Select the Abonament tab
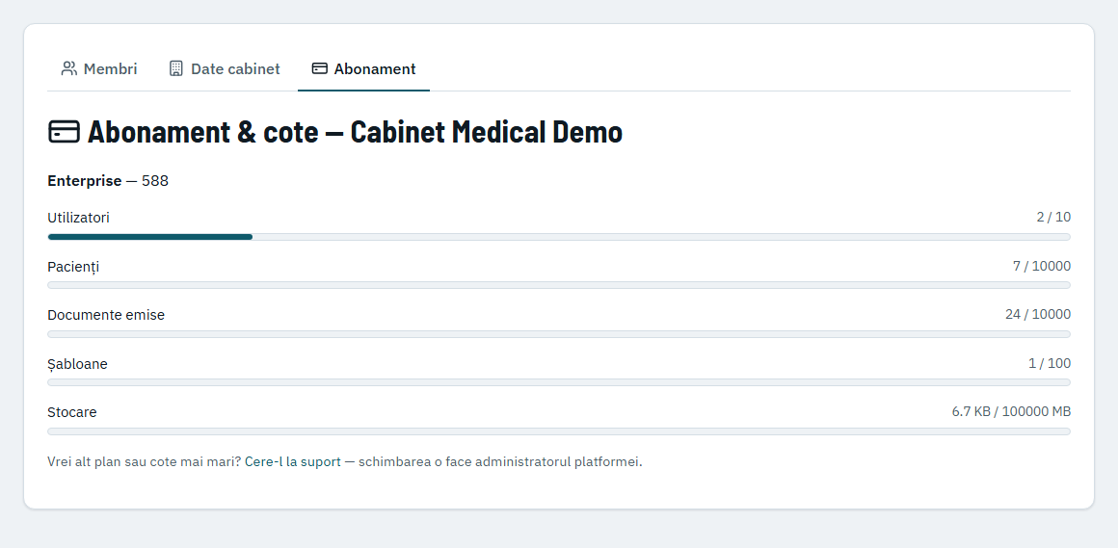This screenshot has width=1118, height=548. coord(363,69)
